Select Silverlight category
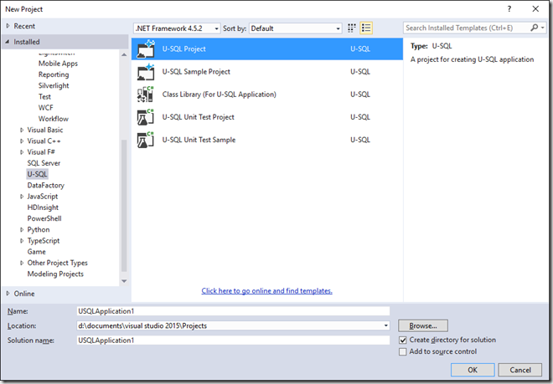The image size is (553, 384). click(54, 85)
